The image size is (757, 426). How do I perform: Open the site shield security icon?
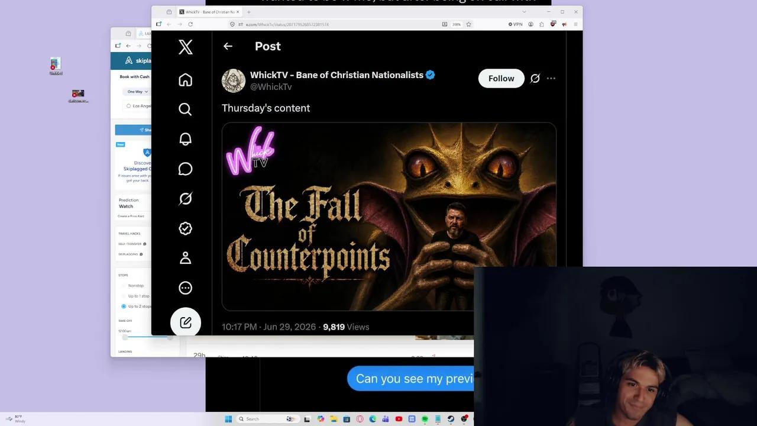point(232,24)
